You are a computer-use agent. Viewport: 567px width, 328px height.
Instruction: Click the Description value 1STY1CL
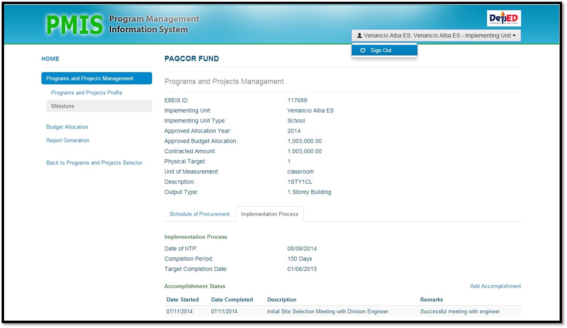coord(300,182)
